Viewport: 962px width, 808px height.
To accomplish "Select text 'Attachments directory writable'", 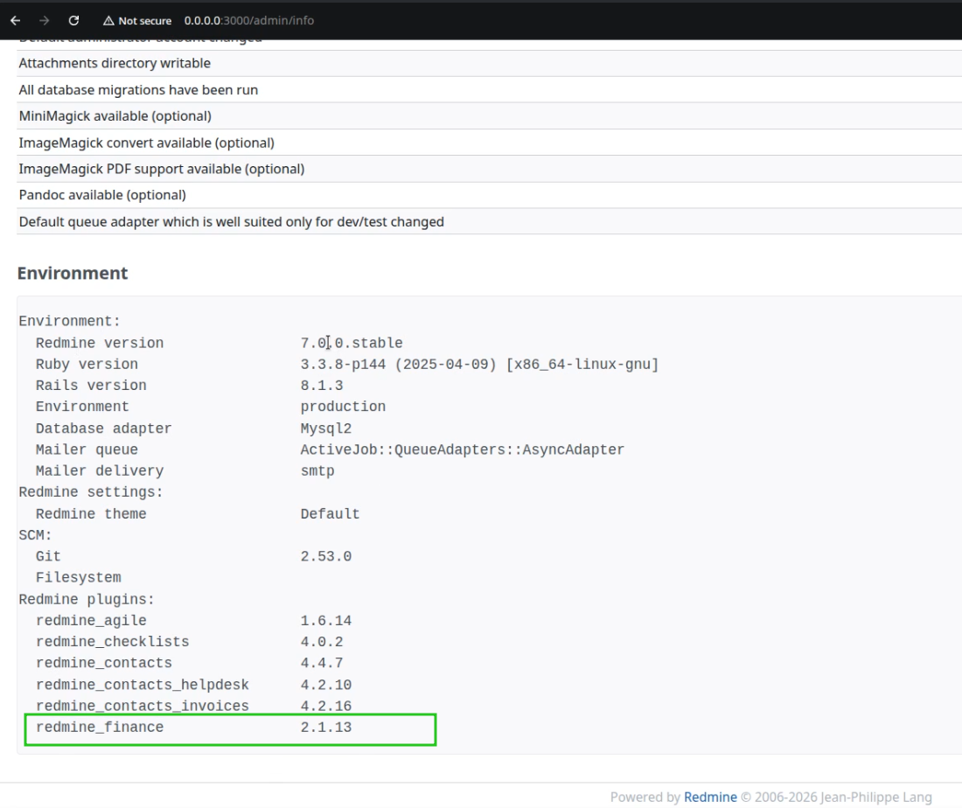I will coord(115,63).
